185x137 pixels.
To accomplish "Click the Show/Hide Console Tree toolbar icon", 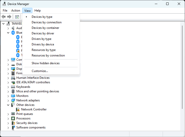I will [17, 17].
